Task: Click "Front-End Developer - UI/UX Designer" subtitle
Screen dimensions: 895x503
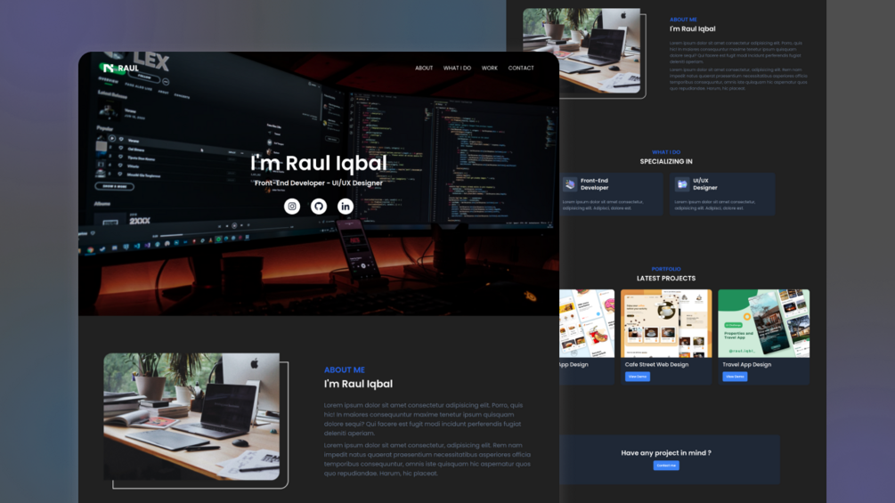Action: click(x=319, y=183)
